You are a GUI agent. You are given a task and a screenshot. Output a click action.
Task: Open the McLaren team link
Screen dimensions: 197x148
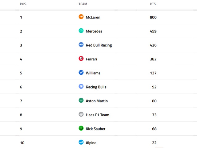click(x=93, y=17)
